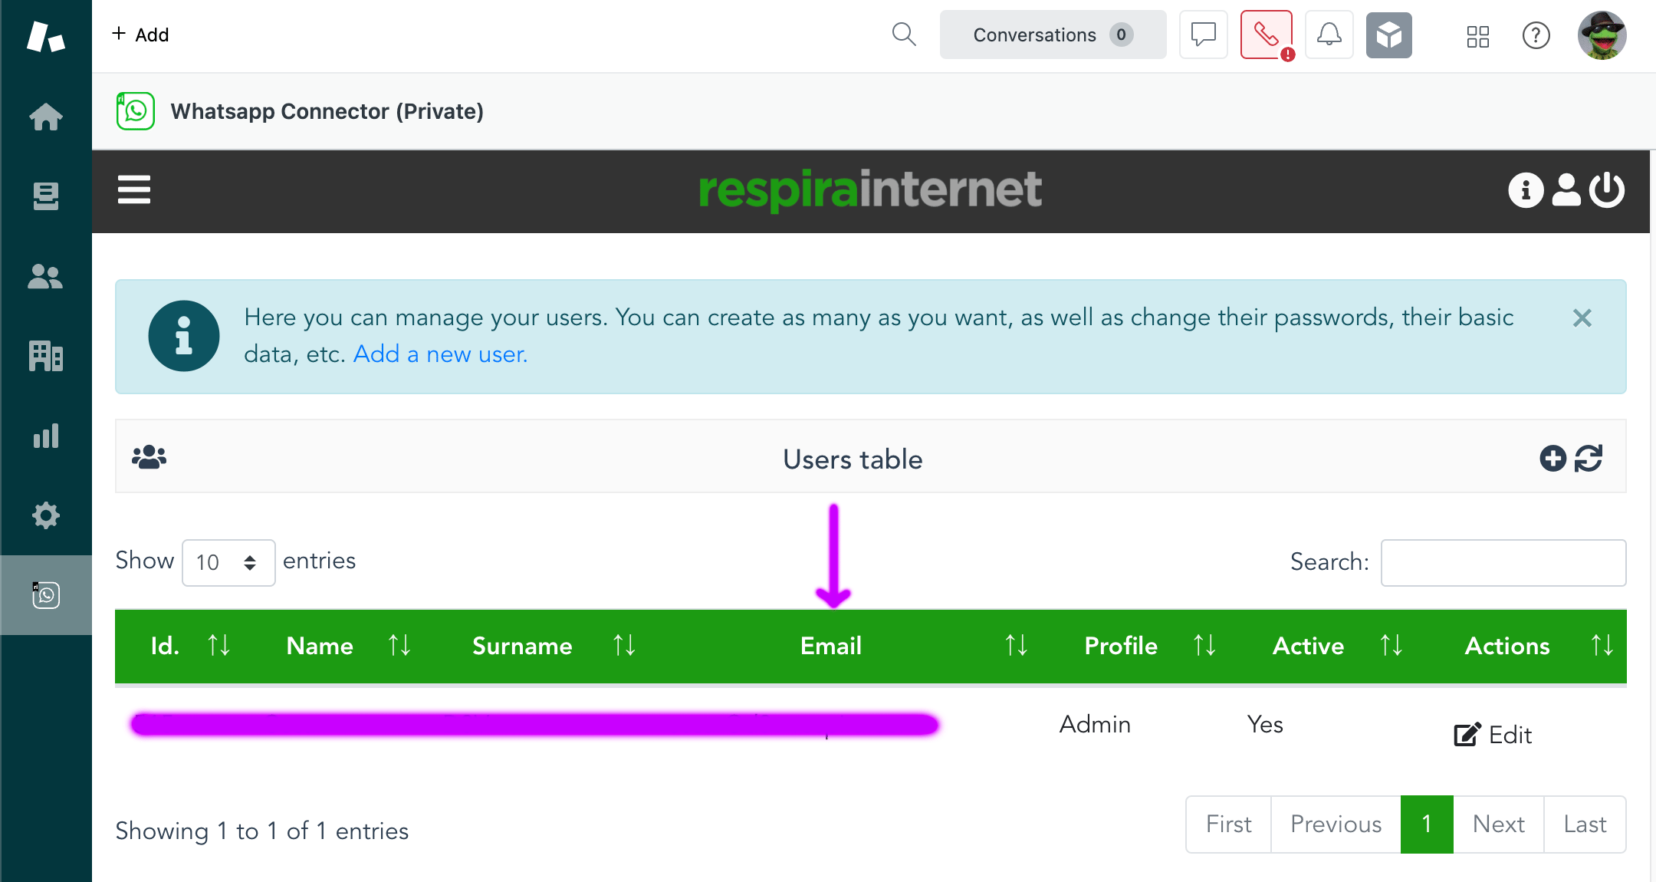1656x882 pixels.
Task: Click the add user plus icon
Action: [1552, 459]
